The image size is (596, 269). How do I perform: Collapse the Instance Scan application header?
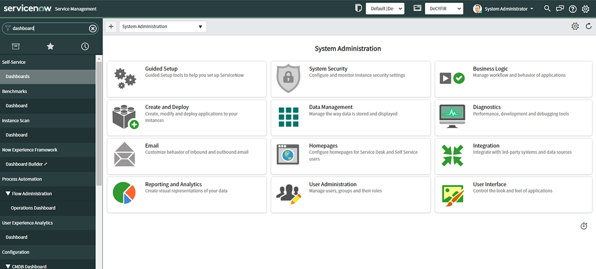coord(48,121)
